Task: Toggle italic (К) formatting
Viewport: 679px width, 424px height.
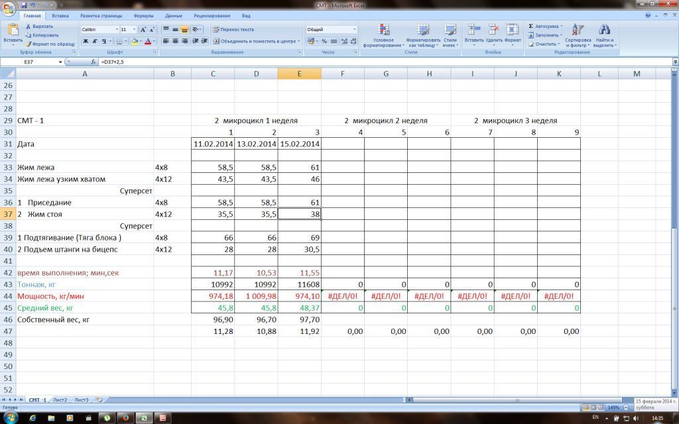Action: (95, 41)
